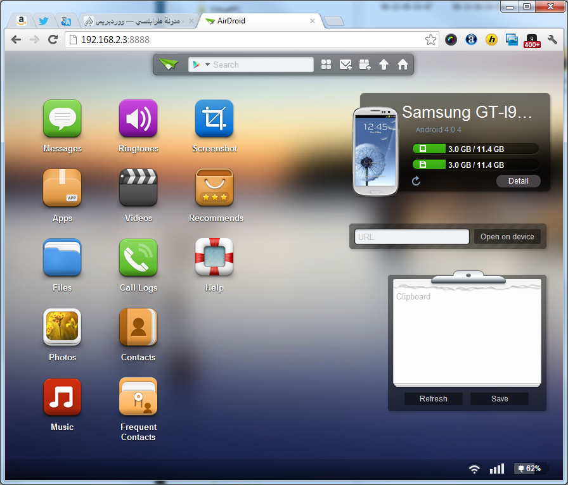
Task: Open the Apps manager icon
Action: [x=62, y=187]
